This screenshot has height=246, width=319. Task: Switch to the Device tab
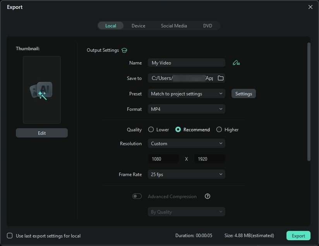(138, 26)
